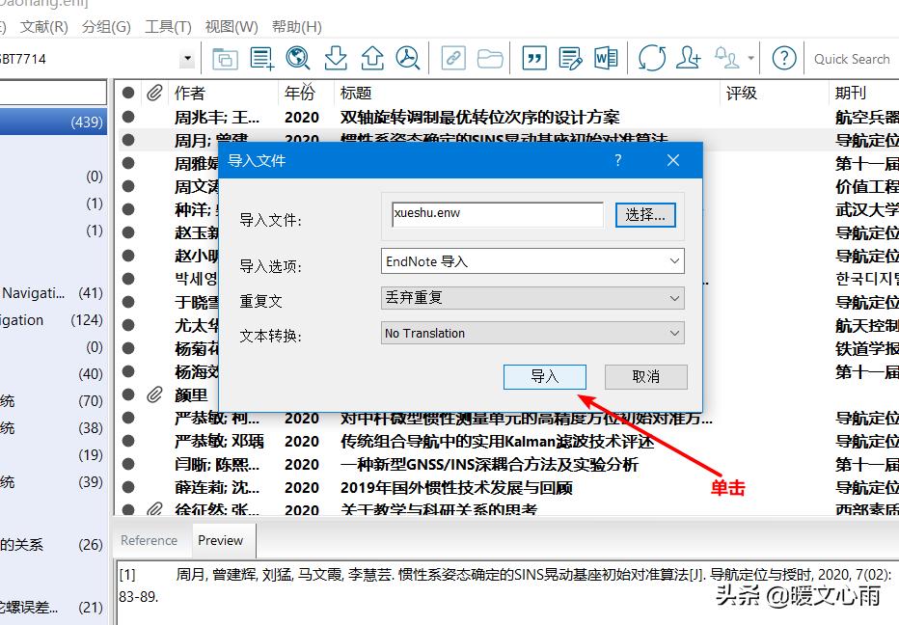Open find duplicates with the magnifier icon
899x625 pixels.
[407, 58]
